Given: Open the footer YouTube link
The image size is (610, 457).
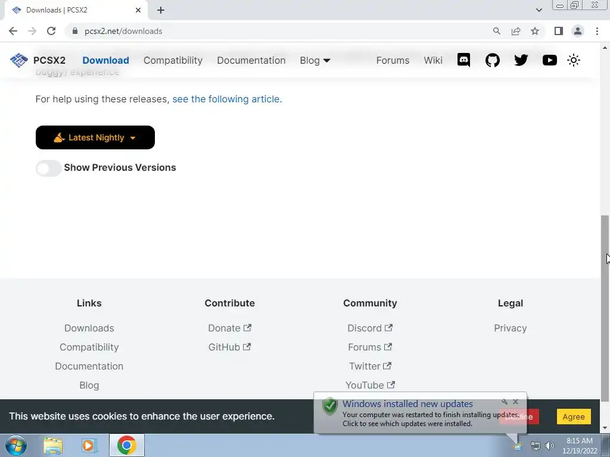Looking at the screenshot, I should tap(370, 385).
